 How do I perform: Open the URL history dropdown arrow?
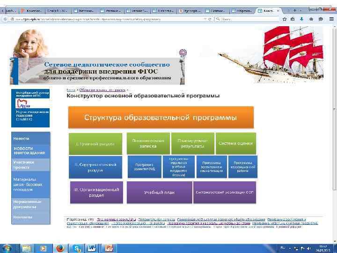[206, 19]
